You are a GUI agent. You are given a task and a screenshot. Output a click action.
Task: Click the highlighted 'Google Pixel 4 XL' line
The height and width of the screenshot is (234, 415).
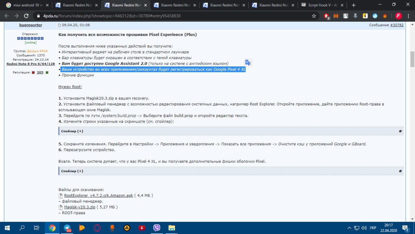click(153, 69)
